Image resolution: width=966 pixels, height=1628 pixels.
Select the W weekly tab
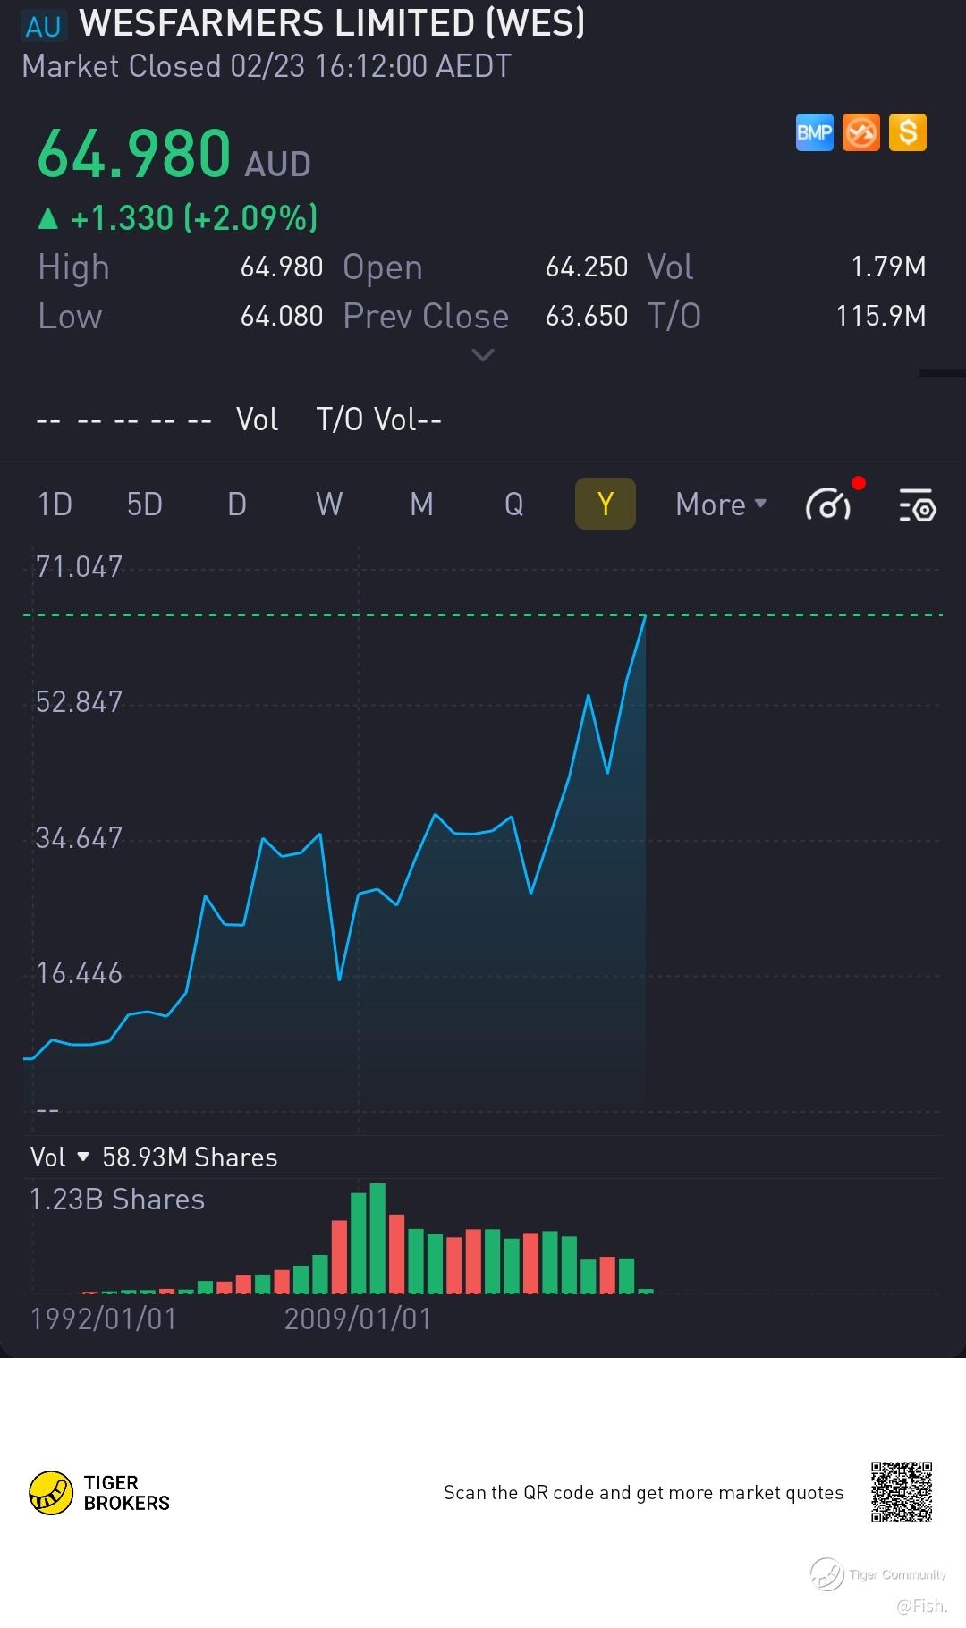[x=329, y=505]
